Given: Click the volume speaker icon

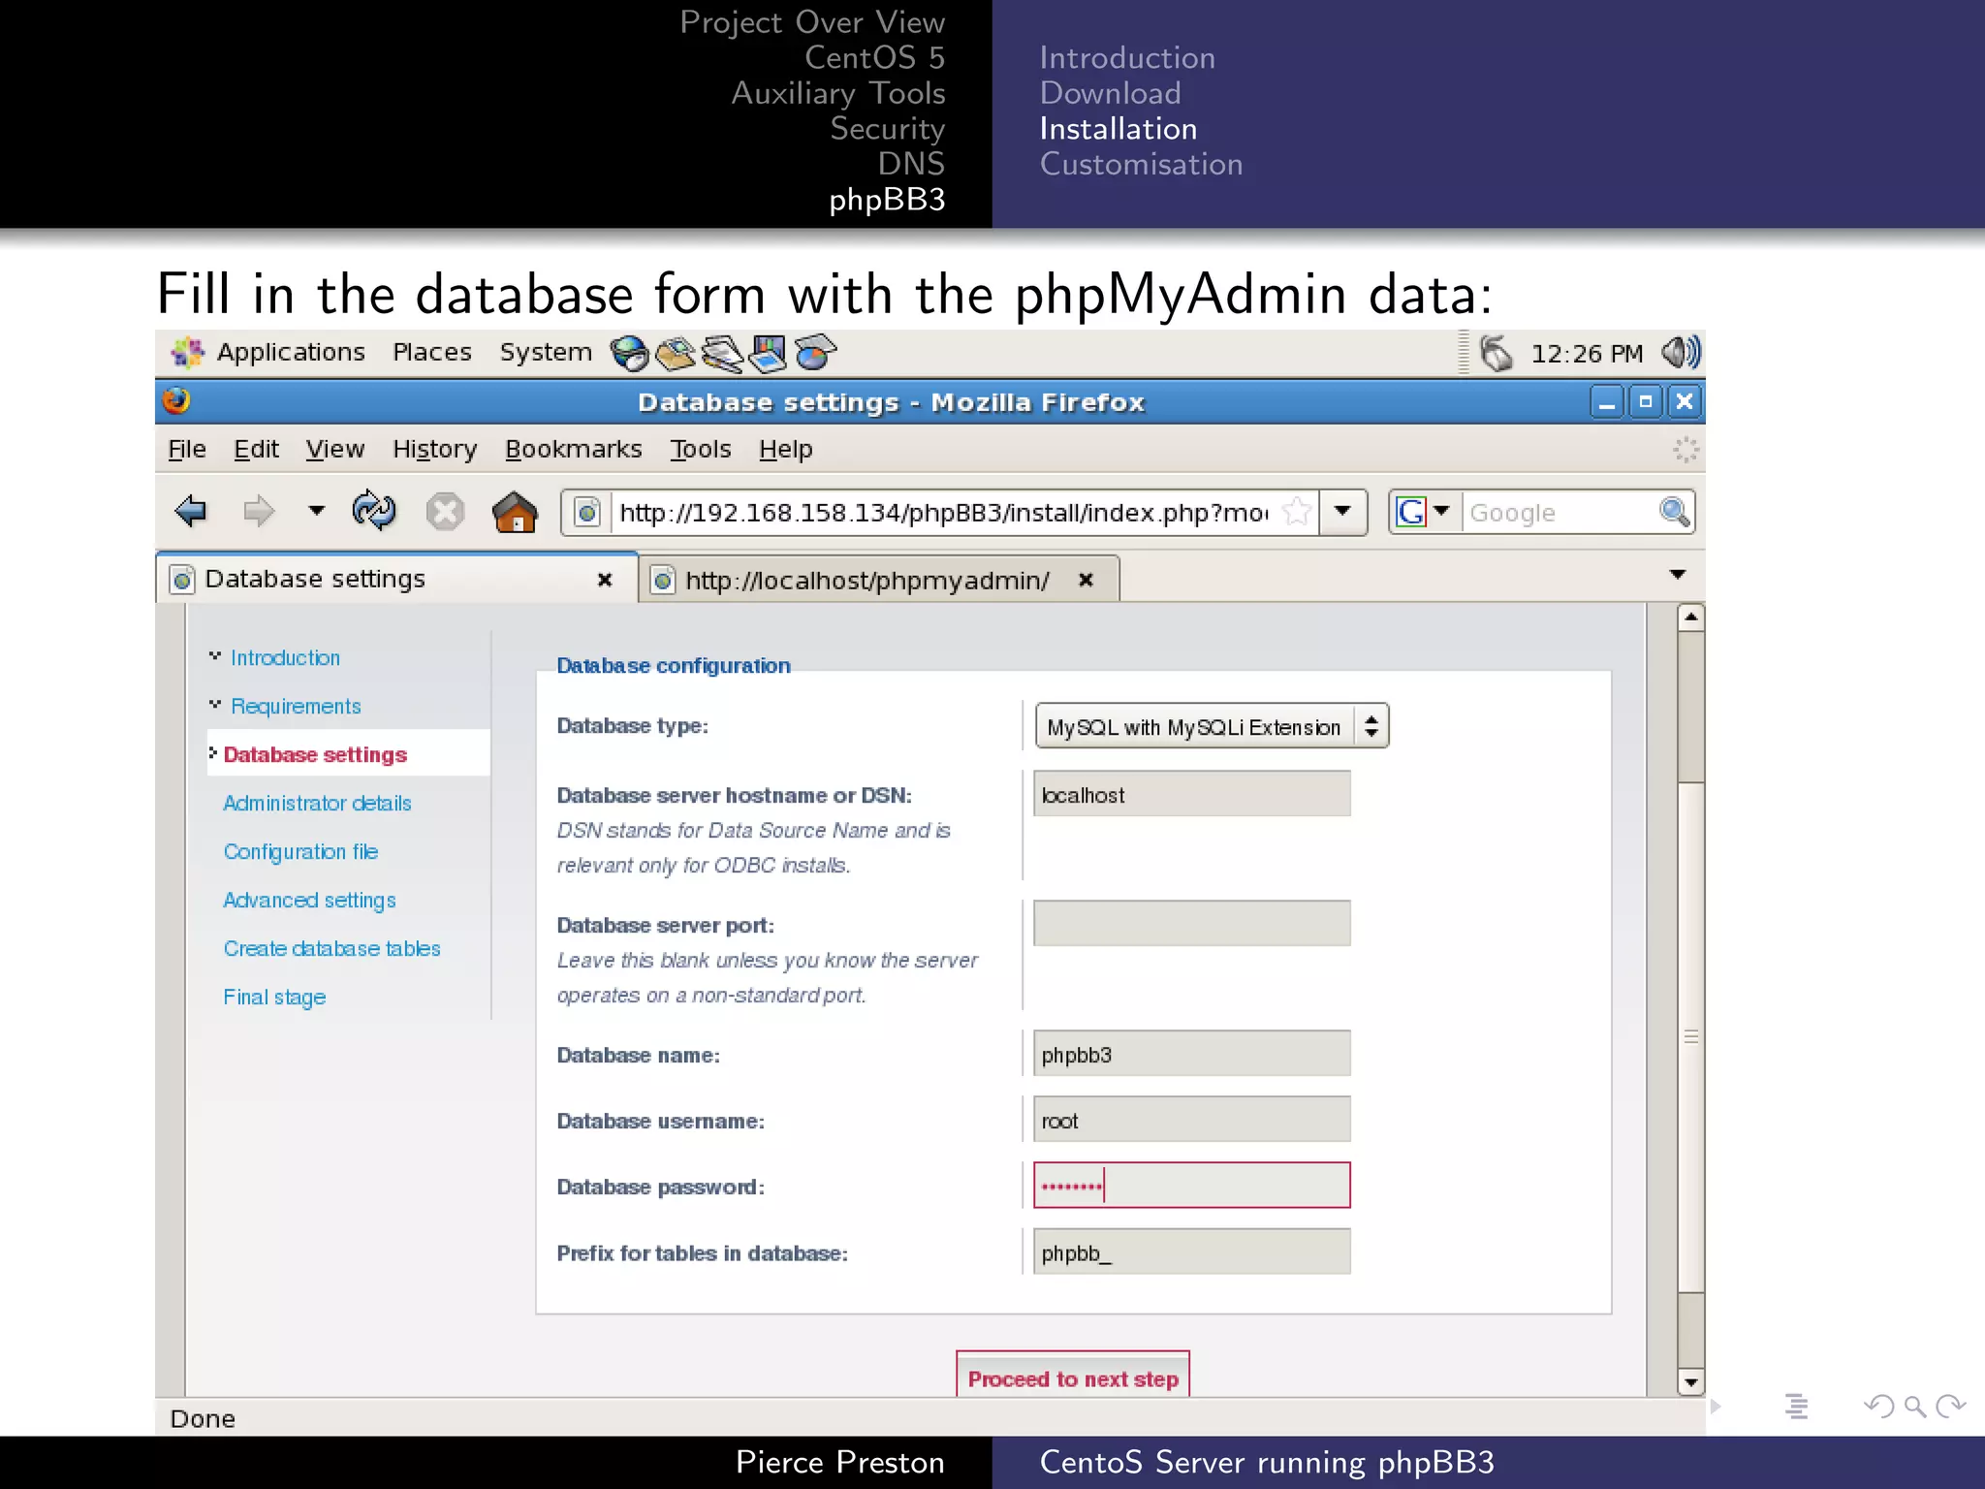Looking at the screenshot, I should (x=1680, y=353).
